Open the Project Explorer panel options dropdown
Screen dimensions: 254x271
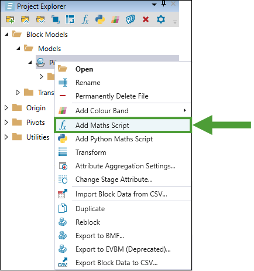pyautogui.click(x=154, y=4)
